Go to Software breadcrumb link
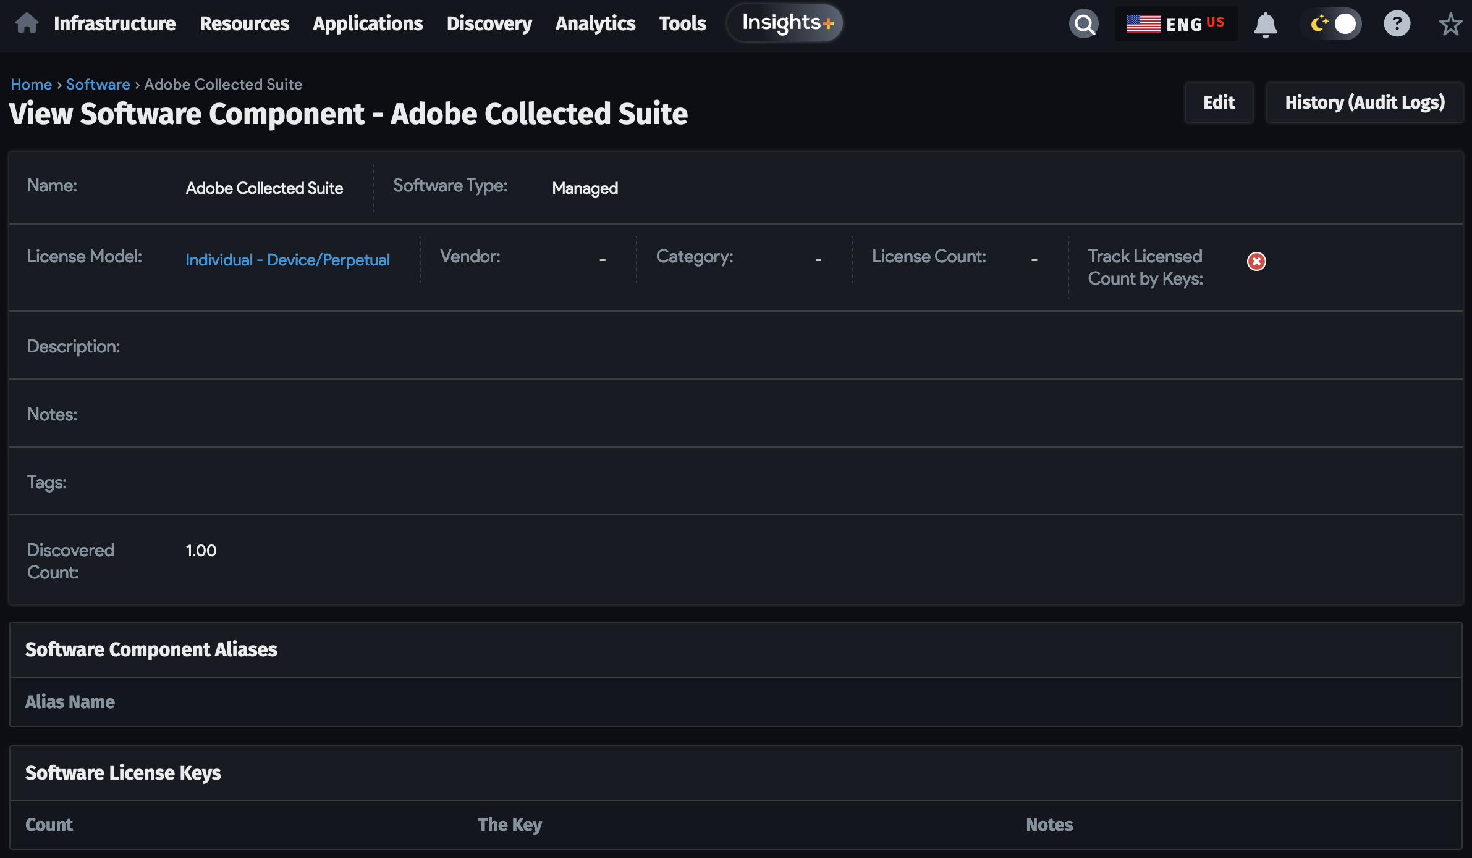The width and height of the screenshot is (1472, 858). (x=98, y=85)
